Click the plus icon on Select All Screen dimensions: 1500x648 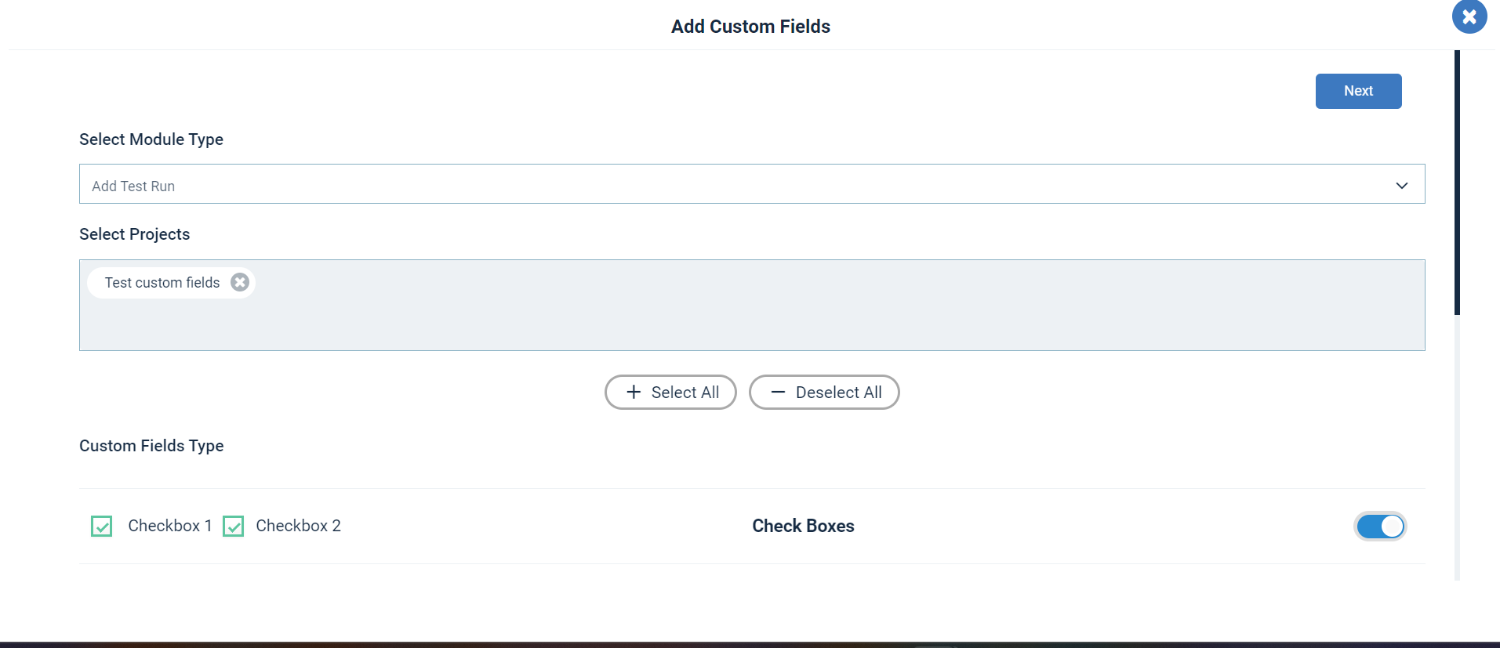click(x=634, y=392)
